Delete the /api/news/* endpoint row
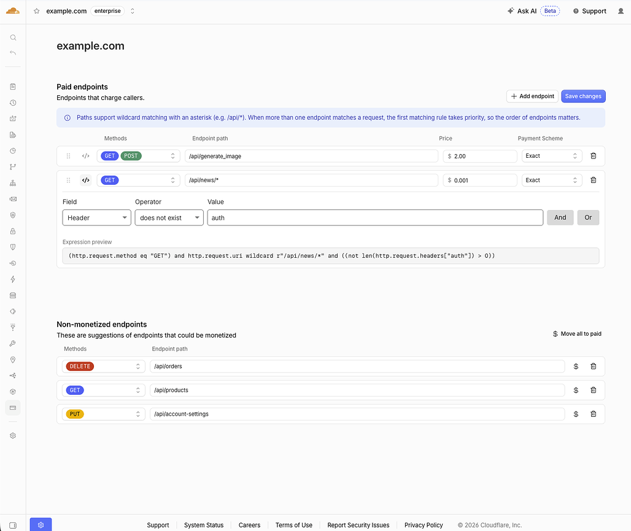Viewport: 631px width, 531px height. tap(593, 180)
